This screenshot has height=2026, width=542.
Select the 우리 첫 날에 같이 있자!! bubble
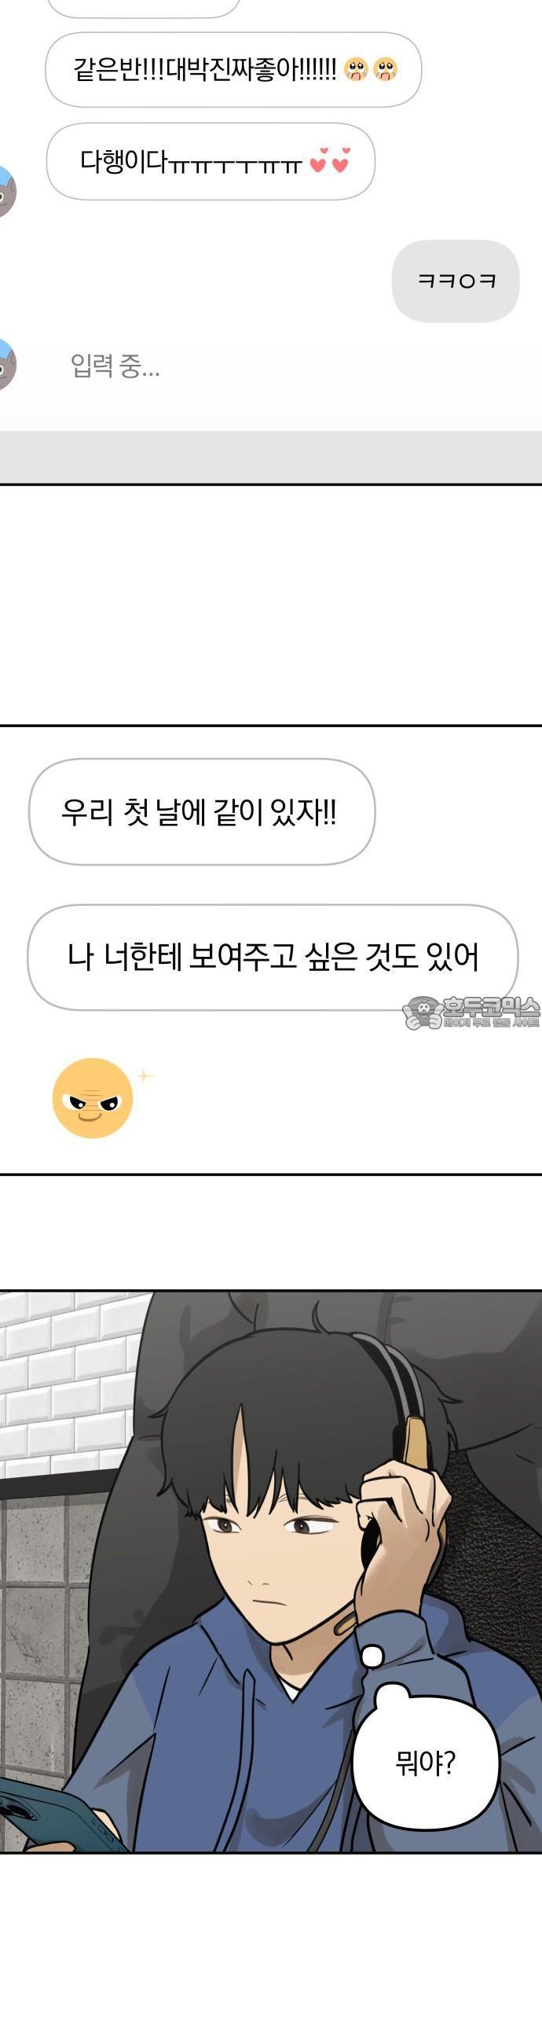point(201,811)
